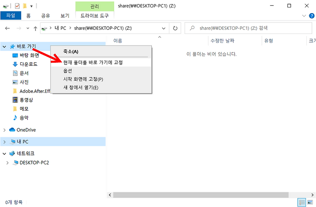Select 네트워크 in navigation pane
The image size is (316, 207).
pos(25,153)
